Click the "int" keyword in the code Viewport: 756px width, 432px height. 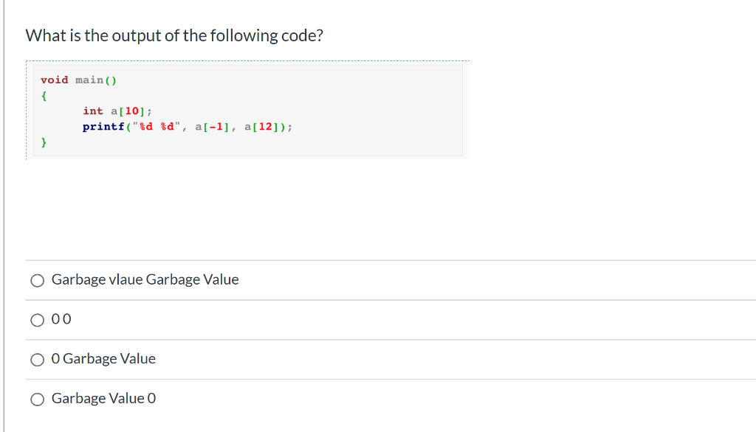pos(93,111)
